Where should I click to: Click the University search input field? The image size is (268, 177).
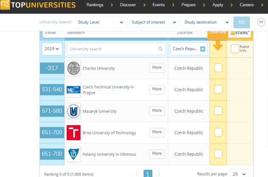pos(113,49)
